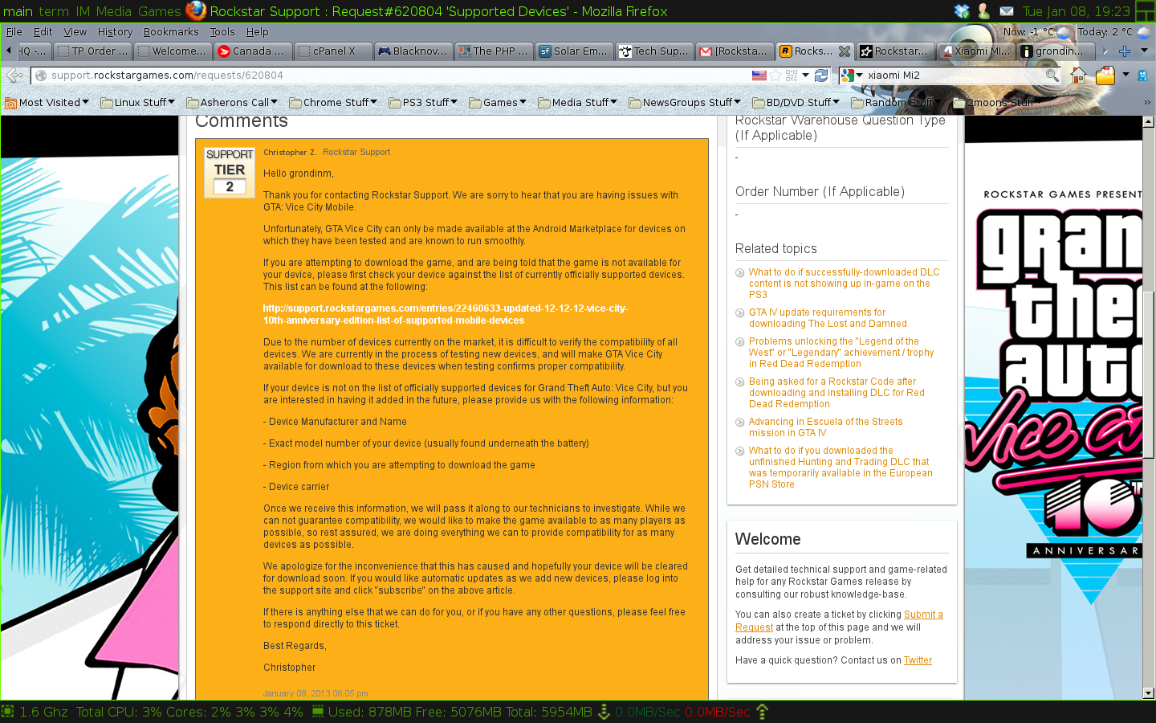Click the blue ghost icon in toolbar
The image size is (1156, 723).
pos(1142,76)
